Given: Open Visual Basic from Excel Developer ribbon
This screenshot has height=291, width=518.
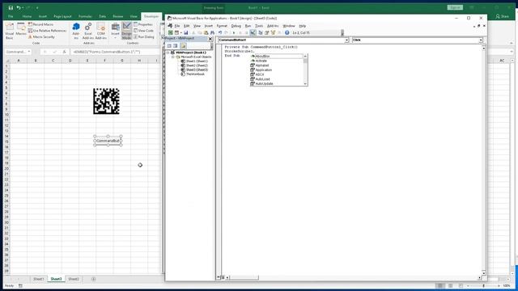Looking at the screenshot, I should [x=9, y=31].
